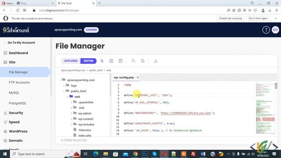Open the browser downloads icon
Viewport: 281px width, 158px height.
(270, 11)
